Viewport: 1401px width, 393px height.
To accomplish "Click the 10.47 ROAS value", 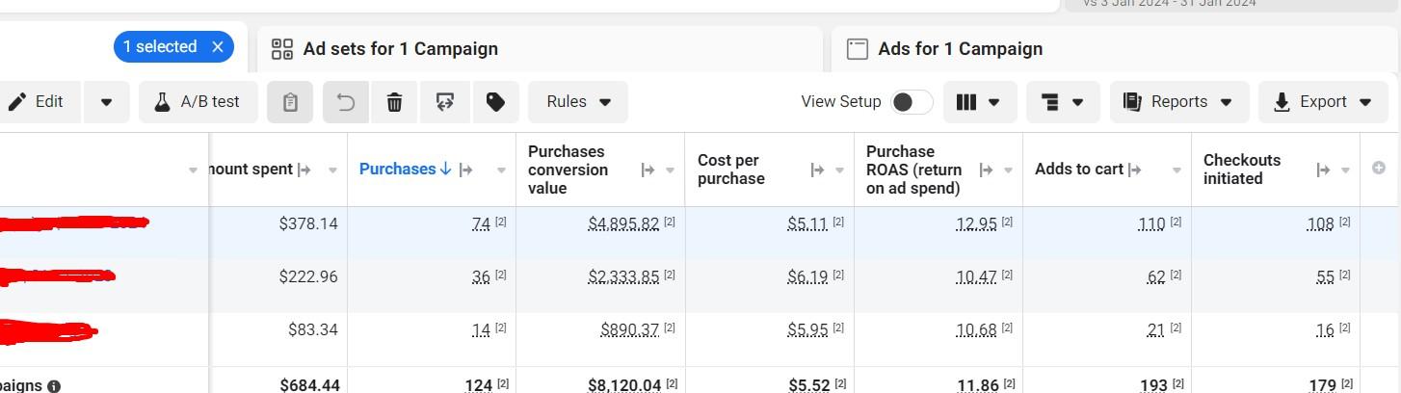I will (x=976, y=278).
